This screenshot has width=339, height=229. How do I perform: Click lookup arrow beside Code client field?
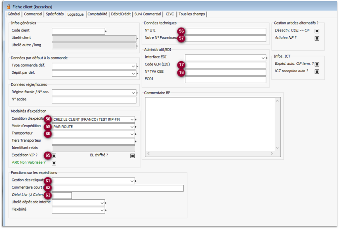[x=106, y=31]
